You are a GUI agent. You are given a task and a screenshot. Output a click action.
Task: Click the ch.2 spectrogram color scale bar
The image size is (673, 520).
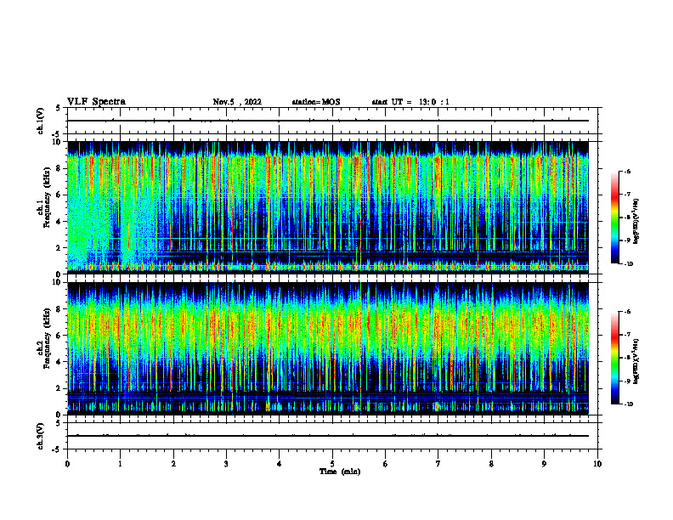click(x=615, y=358)
